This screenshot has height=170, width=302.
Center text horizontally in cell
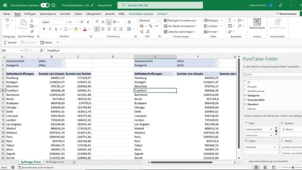coord(103,29)
